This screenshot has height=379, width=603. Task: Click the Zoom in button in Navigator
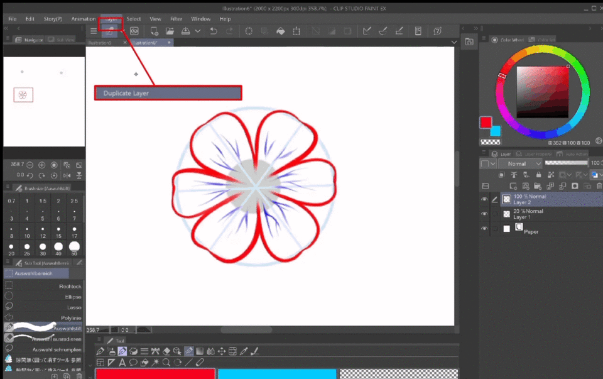[x=43, y=165]
